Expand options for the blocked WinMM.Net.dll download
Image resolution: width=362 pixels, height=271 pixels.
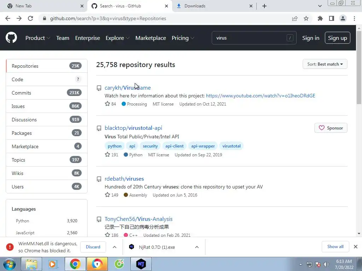[114, 247]
